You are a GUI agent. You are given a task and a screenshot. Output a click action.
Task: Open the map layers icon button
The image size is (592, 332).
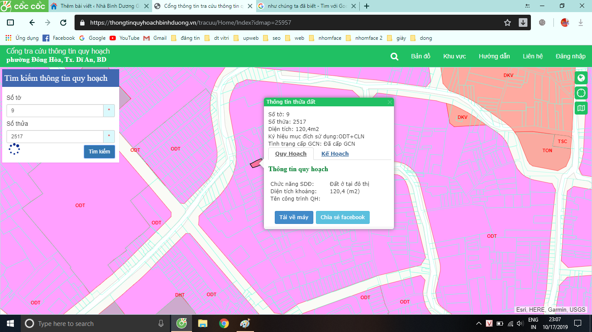(581, 108)
